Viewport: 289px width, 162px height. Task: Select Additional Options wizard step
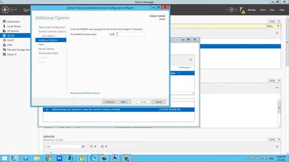pyautogui.click(x=51, y=40)
